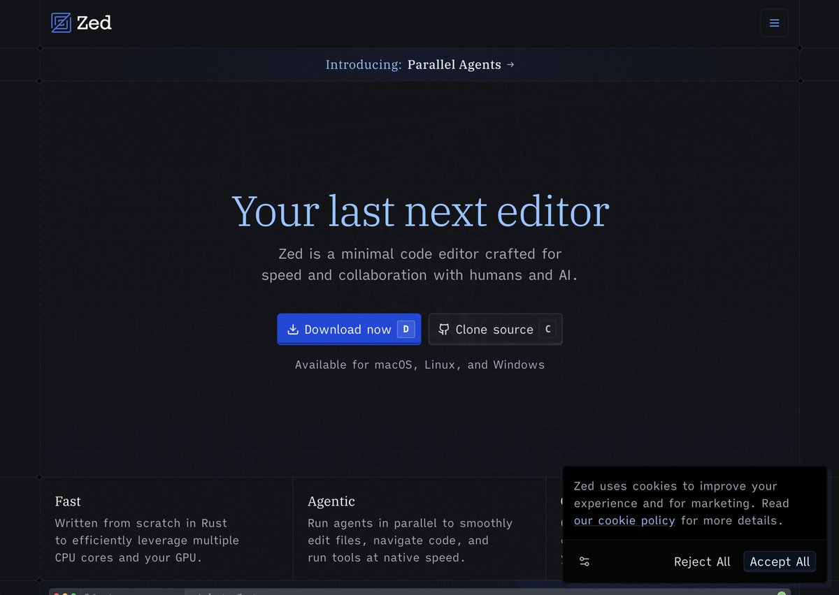Click the 'Introducing:' label

(364, 64)
